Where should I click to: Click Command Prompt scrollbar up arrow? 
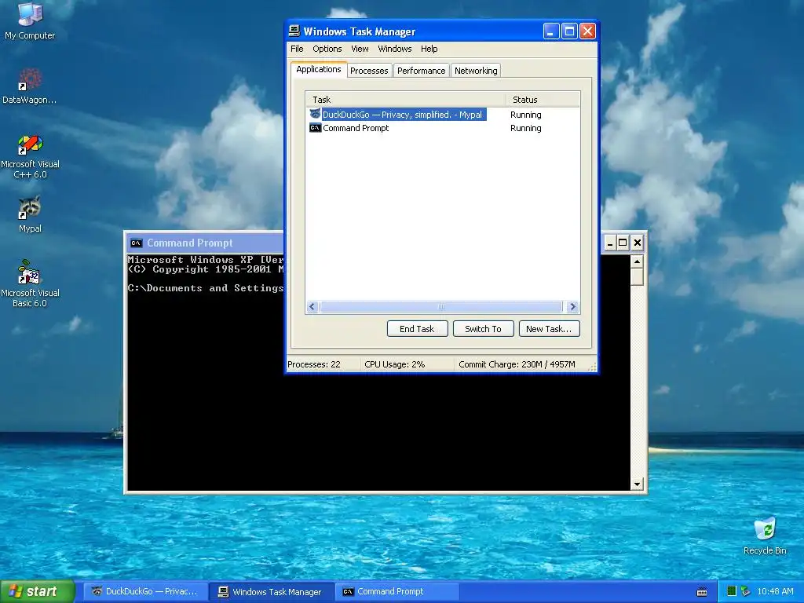click(637, 261)
